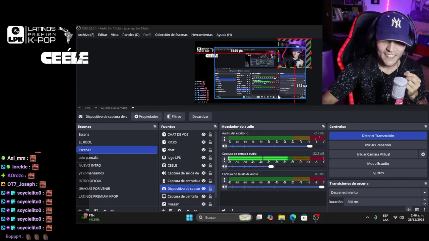Add a new scene transition with plus icon
This screenshot has height=241, width=429.
409,210
